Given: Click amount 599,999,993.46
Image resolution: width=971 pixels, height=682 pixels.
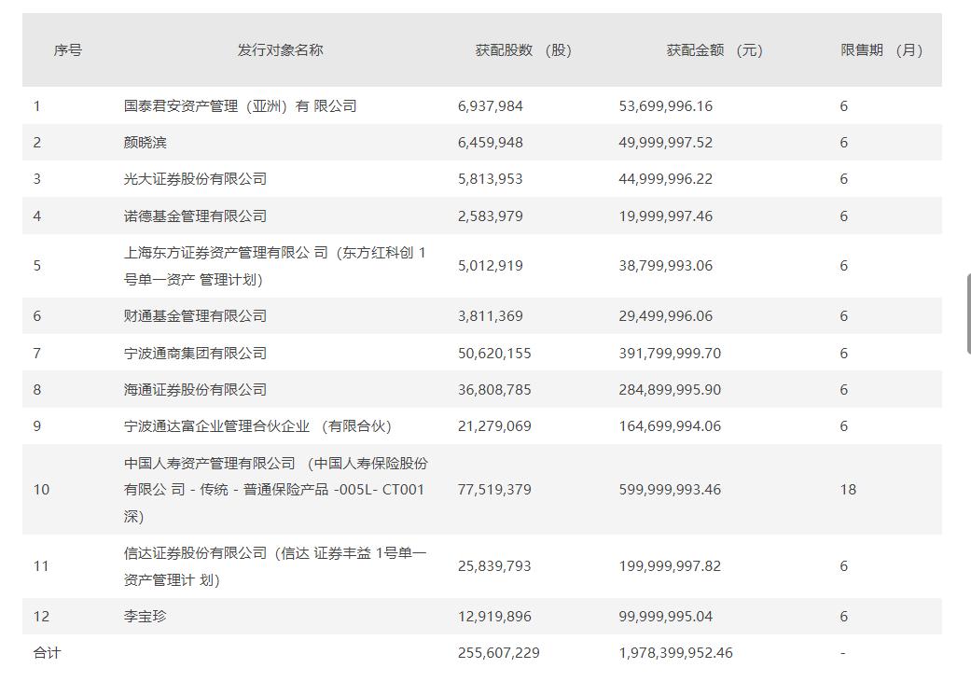Looking at the screenshot, I should click(670, 490).
